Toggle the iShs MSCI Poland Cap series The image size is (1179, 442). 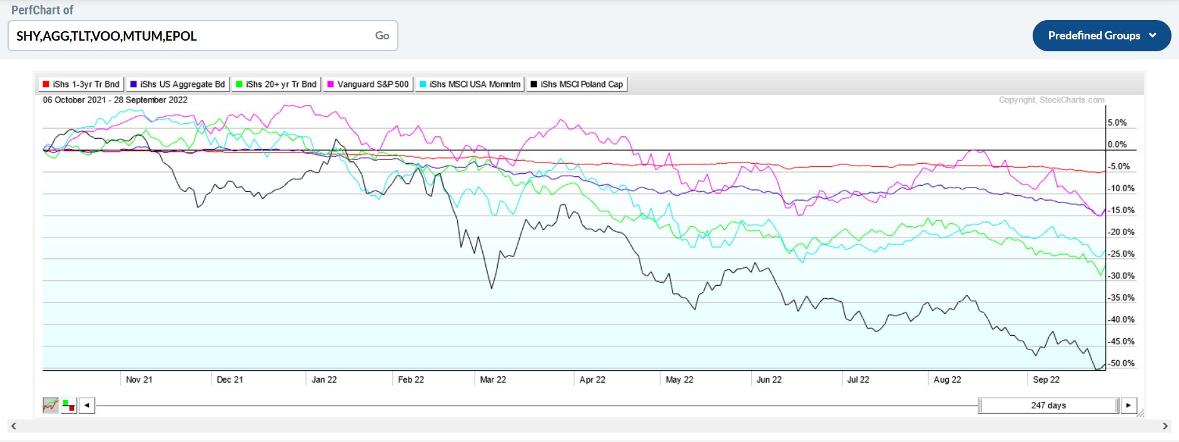(576, 84)
